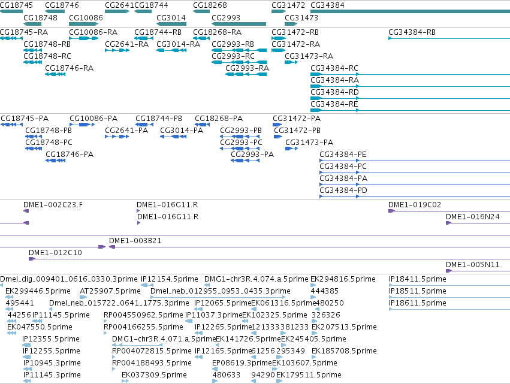Open transcript CG34384-RE

[x=334, y=104]
